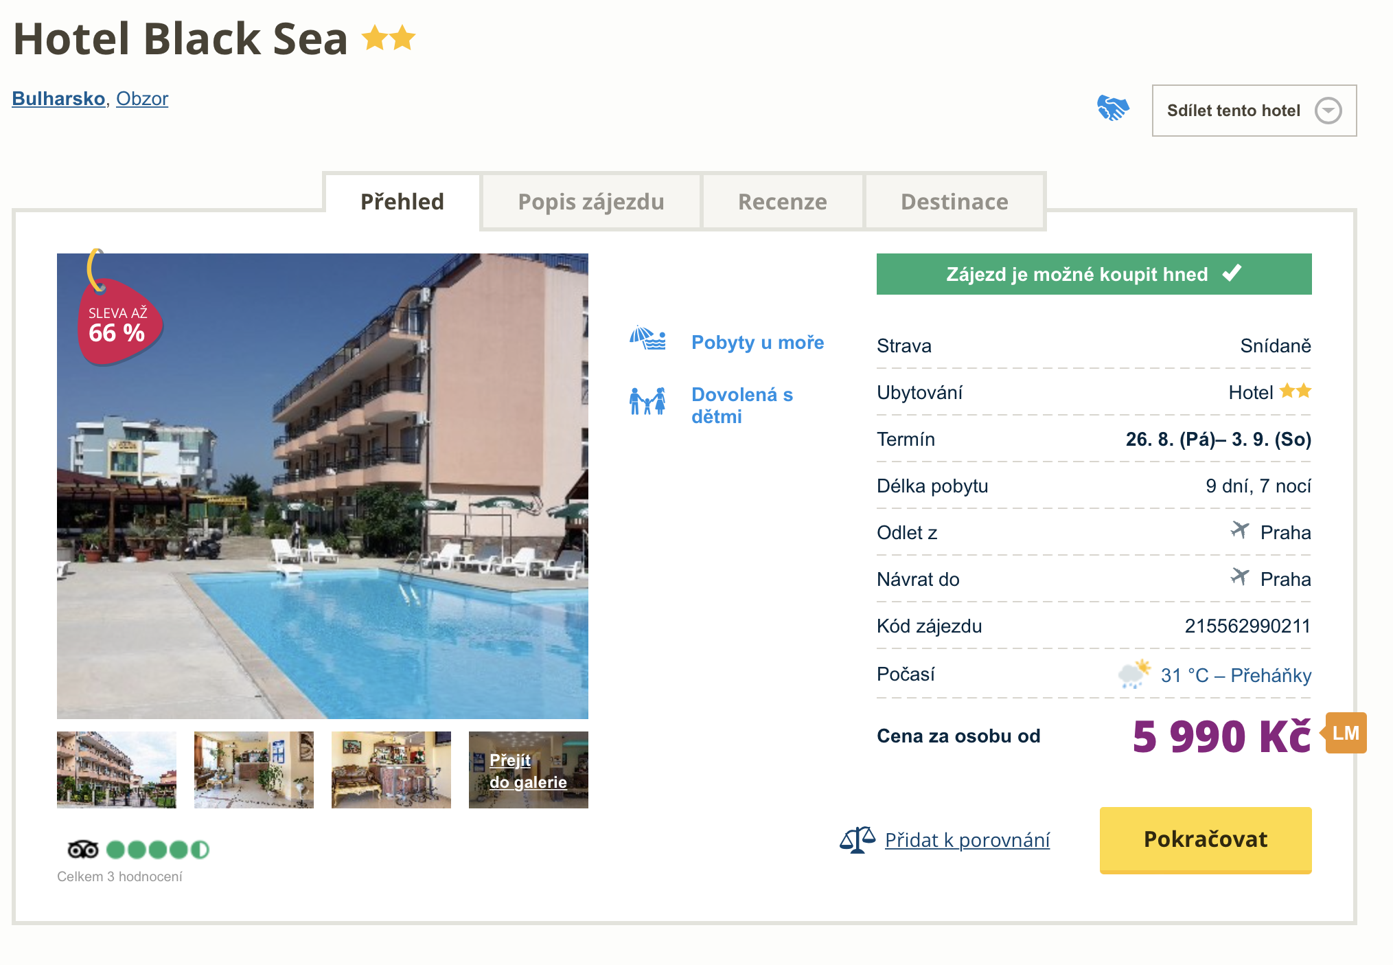Open the Bulharsko country link
Image resolution: width=1393 pixels, height=965 pixels.
pos(58,99)
